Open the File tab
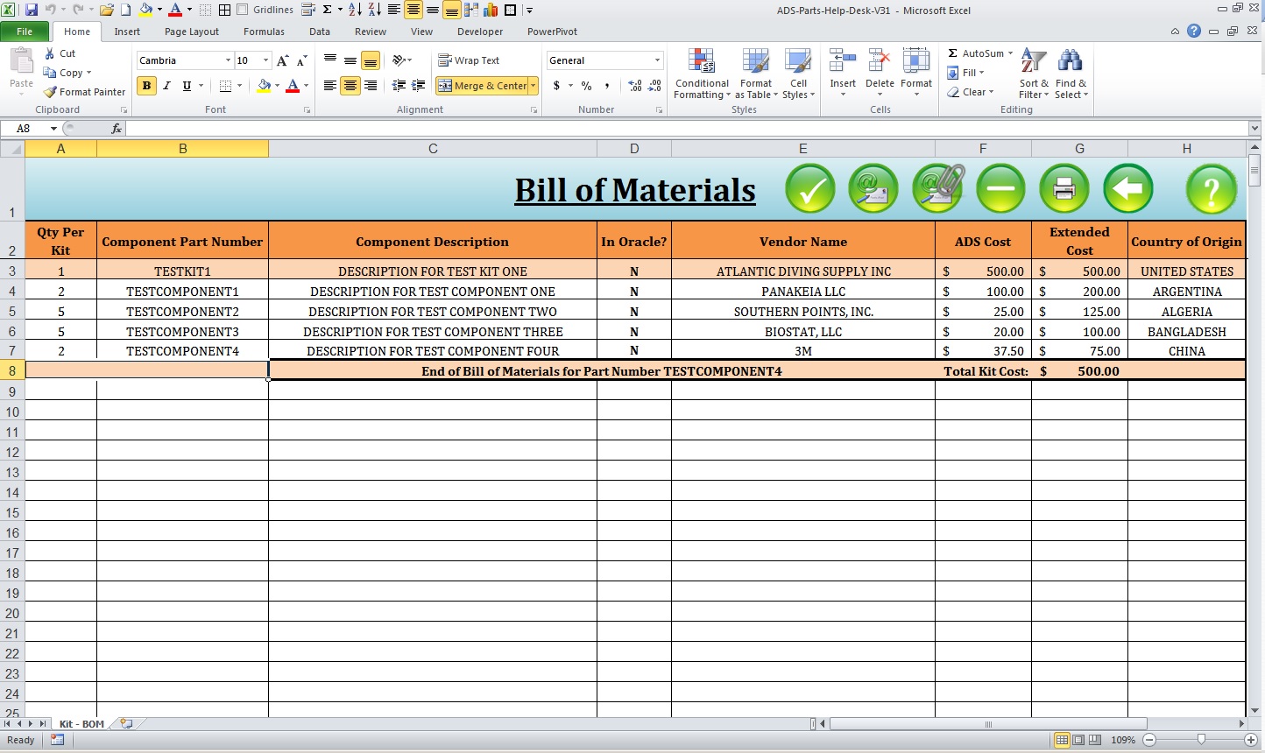Viewport: 1265px width, 753px height. (x=25, y=32)
